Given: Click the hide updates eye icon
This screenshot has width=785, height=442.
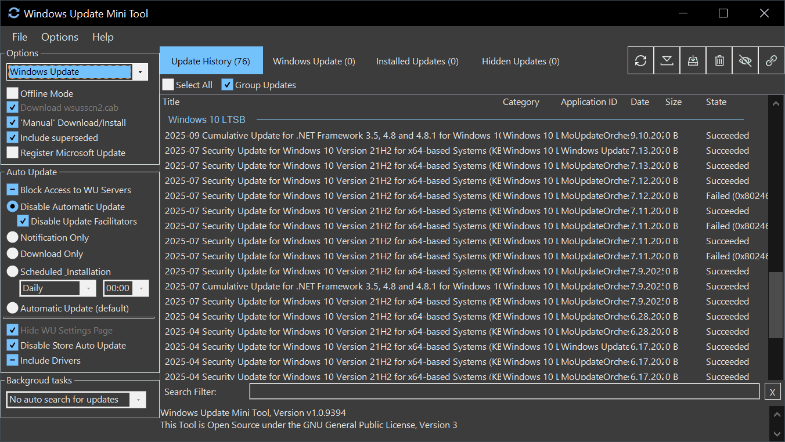Looking at the screenshot, I should pos(745,60).
